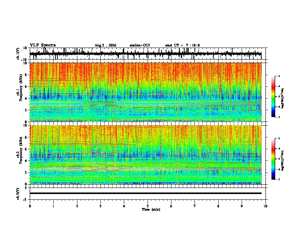This screenshot has width=299, height=231.
Task: Click the ch.1 "Frequency (kHz)" axis label
Action: tap(21, 88)
